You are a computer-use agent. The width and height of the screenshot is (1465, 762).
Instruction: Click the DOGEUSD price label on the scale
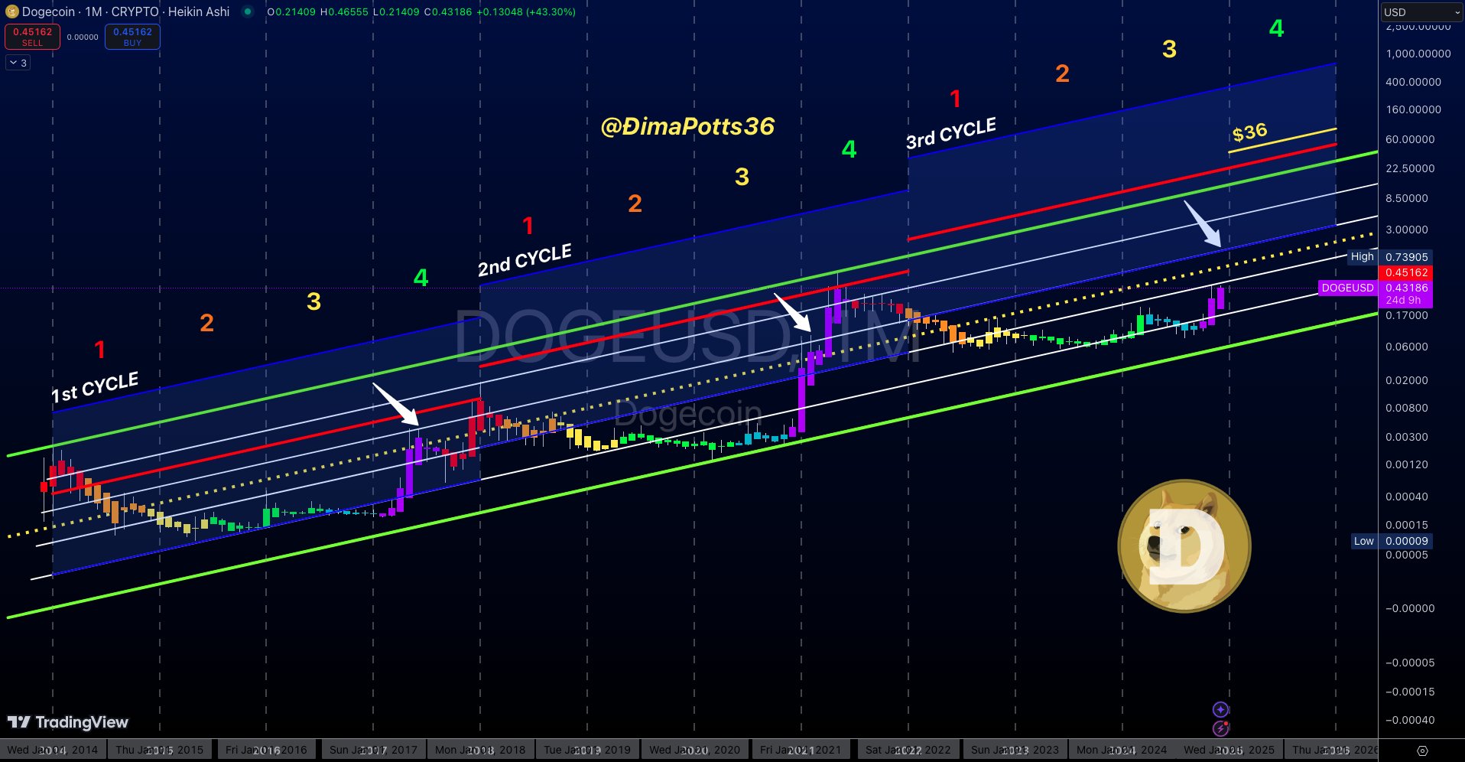(x=1346, y=288)
